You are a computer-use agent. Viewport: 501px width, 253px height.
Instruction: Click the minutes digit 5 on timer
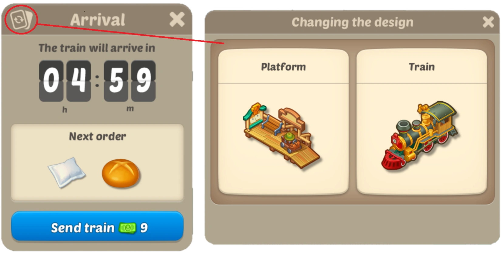(116, 80)
